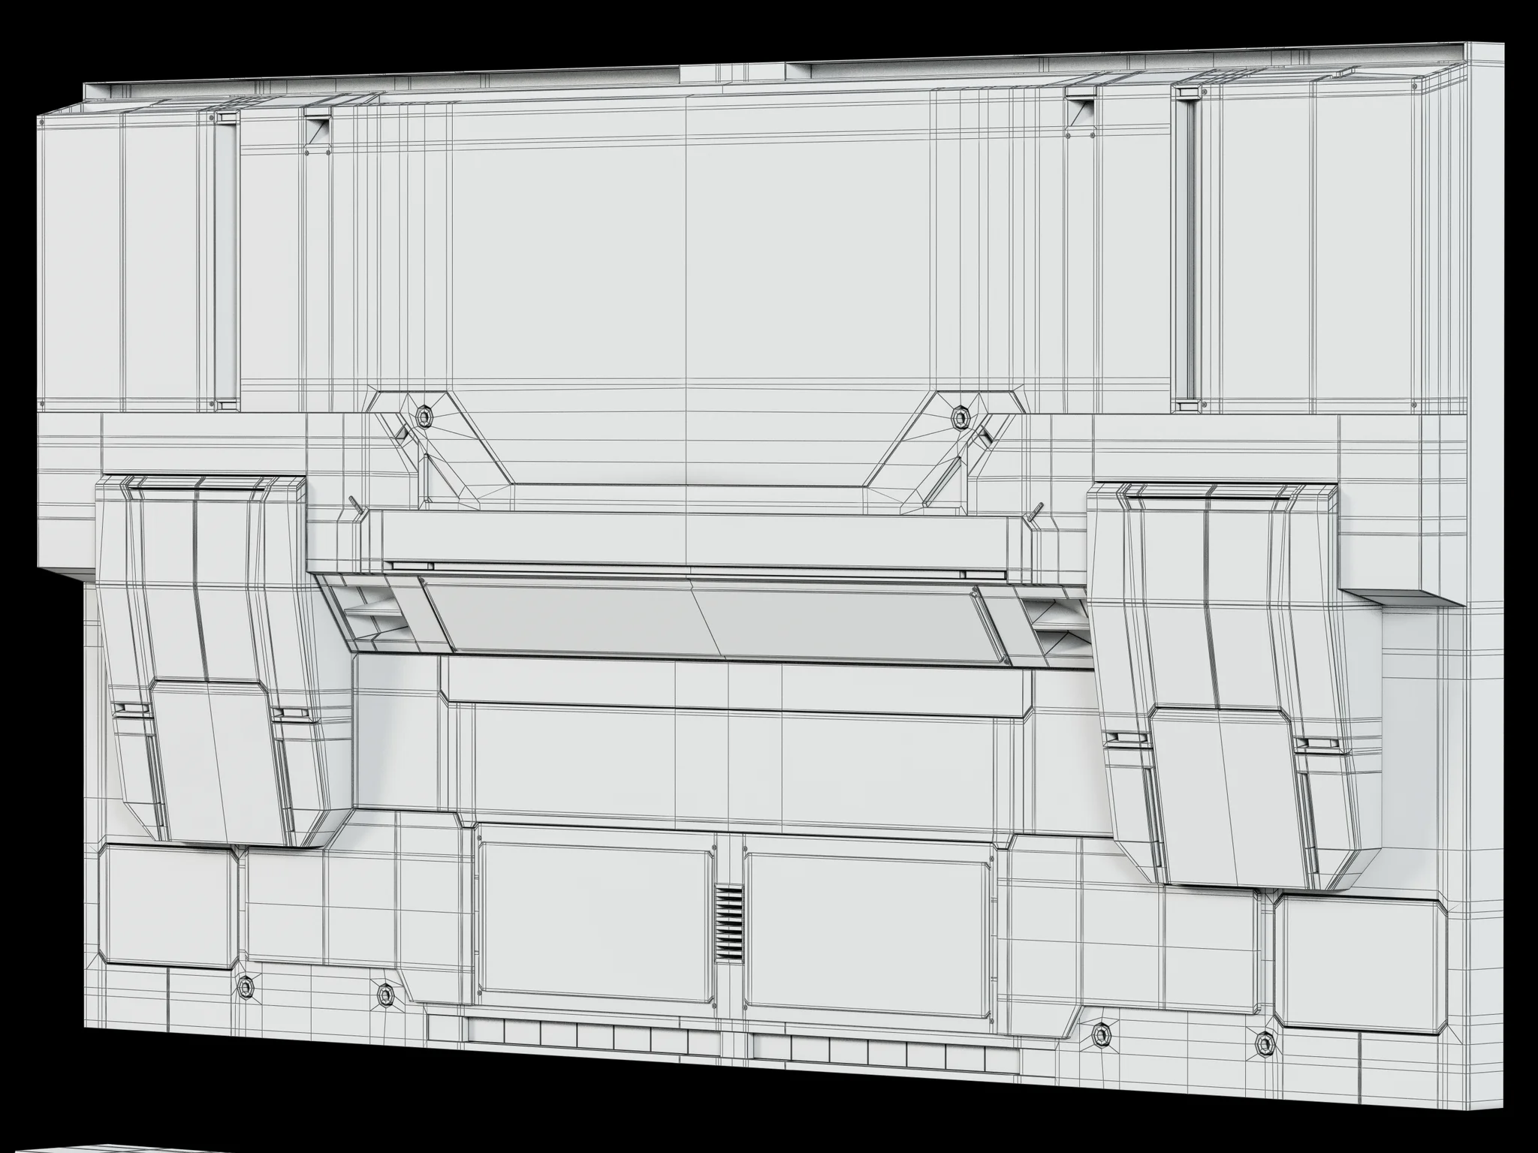This screenshot has width=1538, height=1153.
Task: Click the slatted vent grille at center bottom
Action: [728, 923]
